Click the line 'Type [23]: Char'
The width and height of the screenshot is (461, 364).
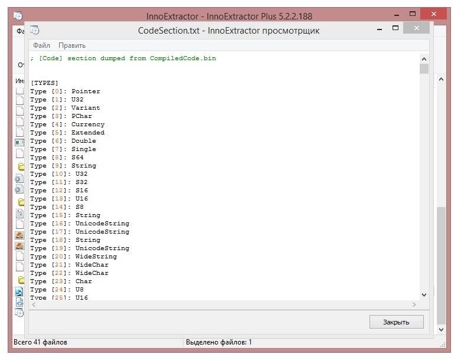(x=61, y=281)
